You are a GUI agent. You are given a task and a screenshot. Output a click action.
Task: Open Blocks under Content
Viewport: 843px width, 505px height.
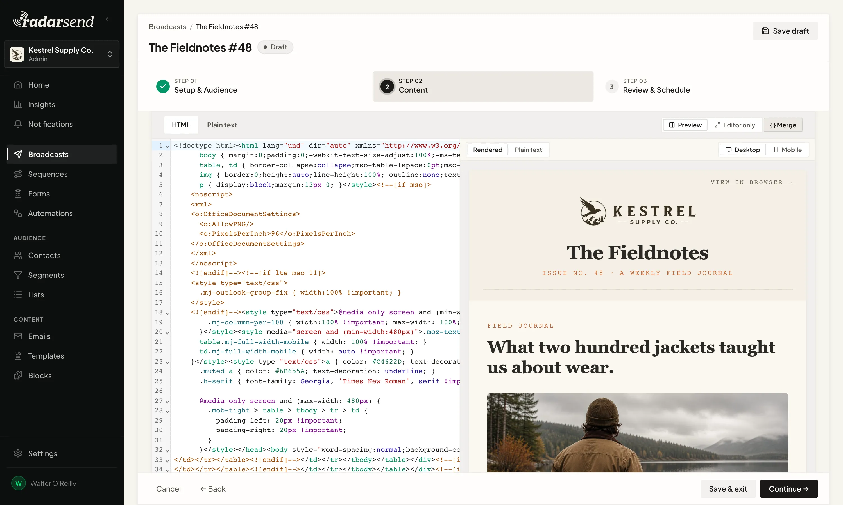pyautogui.click(x=62, y=375)
